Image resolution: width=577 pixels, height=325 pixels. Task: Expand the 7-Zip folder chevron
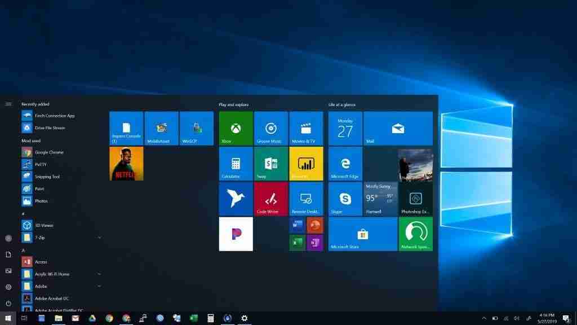point(99,238)
